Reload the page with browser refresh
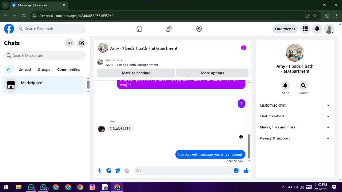Screen dimensions: 342x192 click(x=24, y=16)
